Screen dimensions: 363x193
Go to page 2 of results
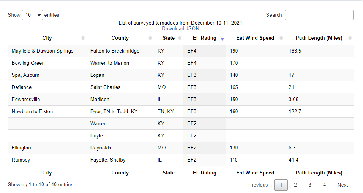295,185
